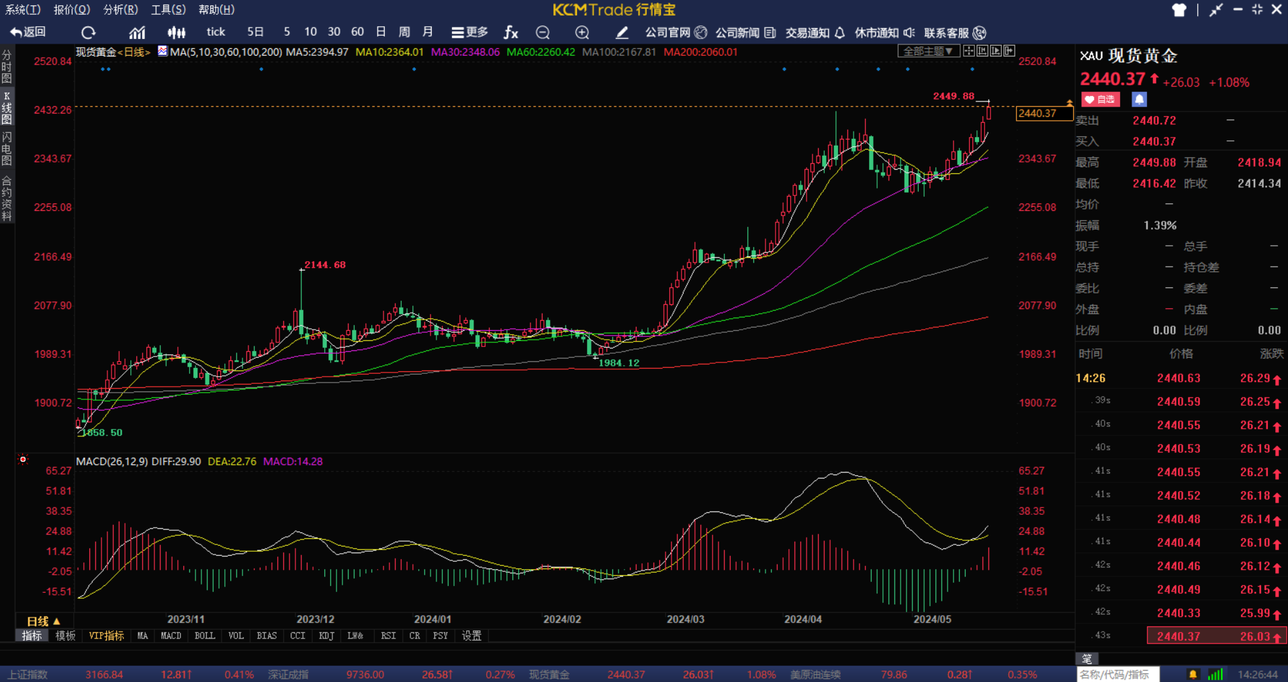The height and width of the screenshot is (682, 1288).
Task: Select the 5-minute period
Action: [x=287, y=32]
